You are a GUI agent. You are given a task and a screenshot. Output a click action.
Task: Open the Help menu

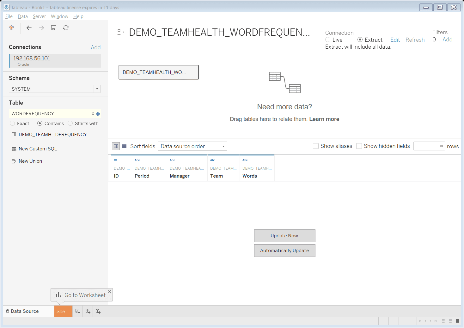click(78, 16)
